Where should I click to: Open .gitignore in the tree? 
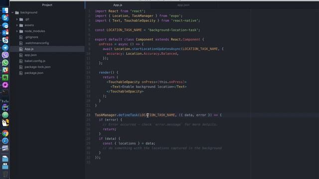point(31,37)
